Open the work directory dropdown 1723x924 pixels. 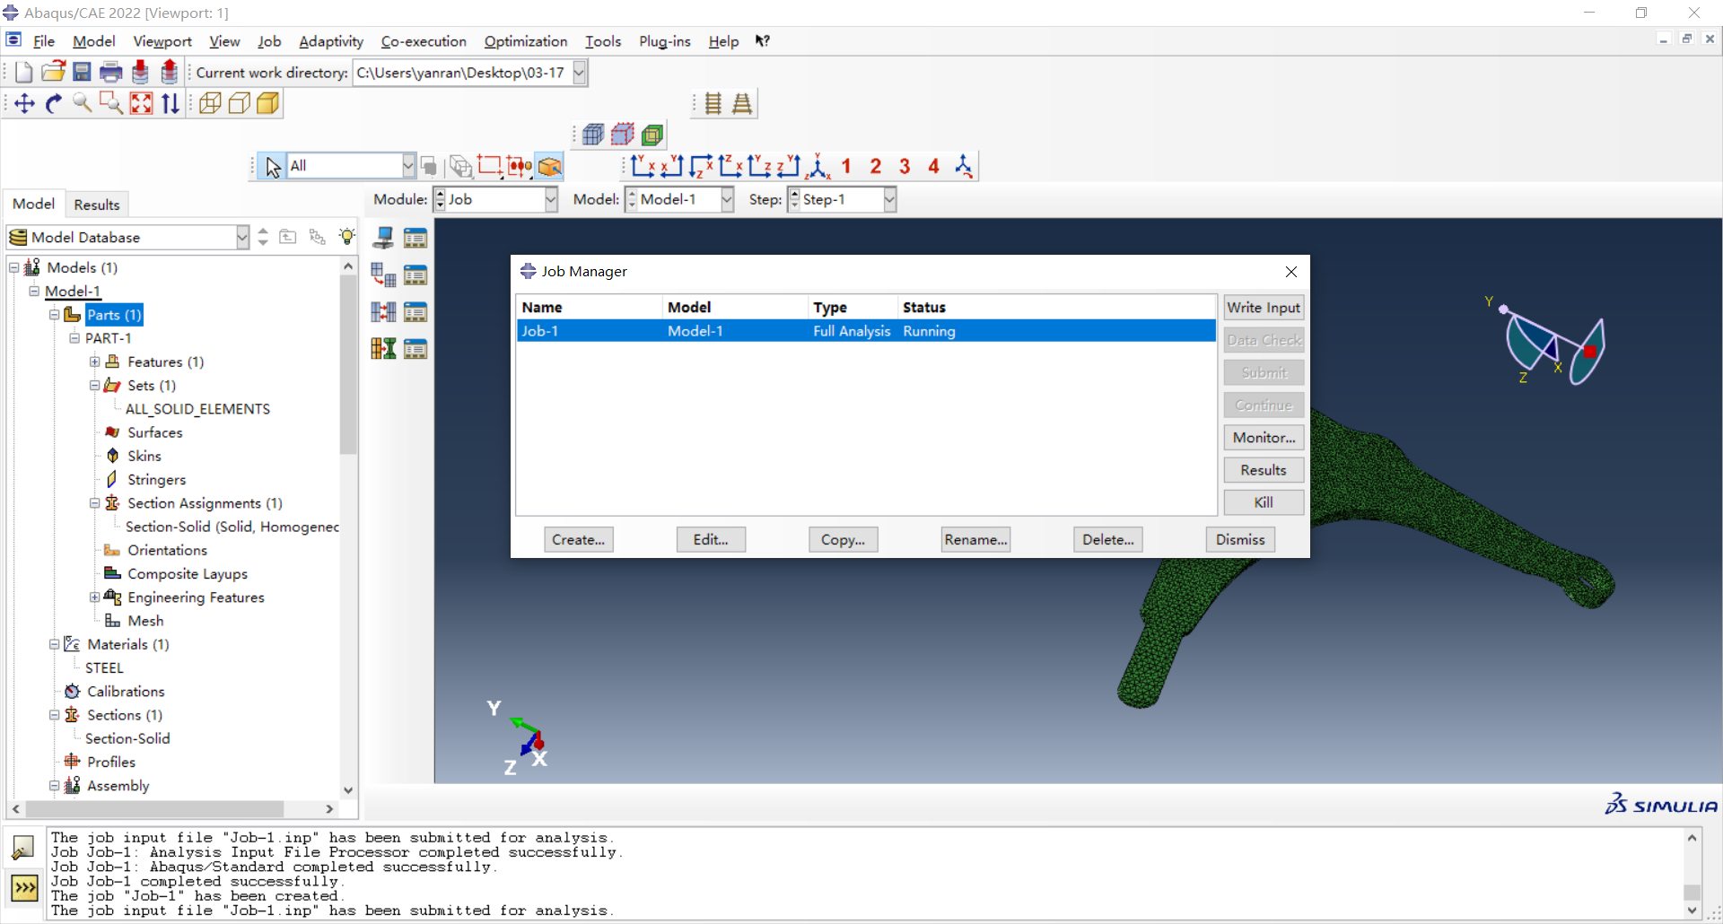[x=580, y=73]
